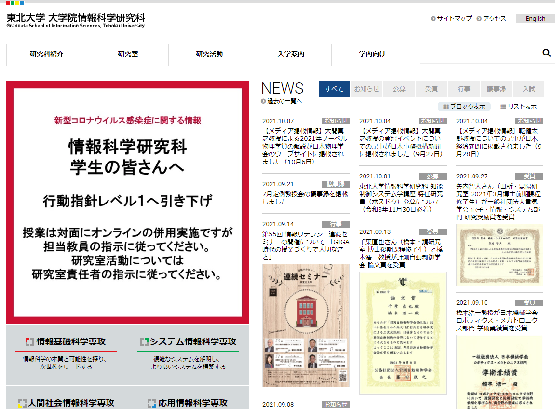Click the access arrow icon

coord(479,19)
